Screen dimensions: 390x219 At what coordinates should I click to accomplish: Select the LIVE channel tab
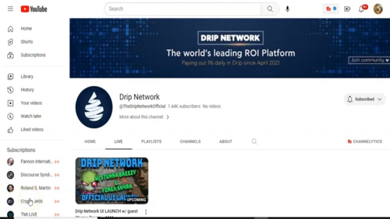(119, 141)
